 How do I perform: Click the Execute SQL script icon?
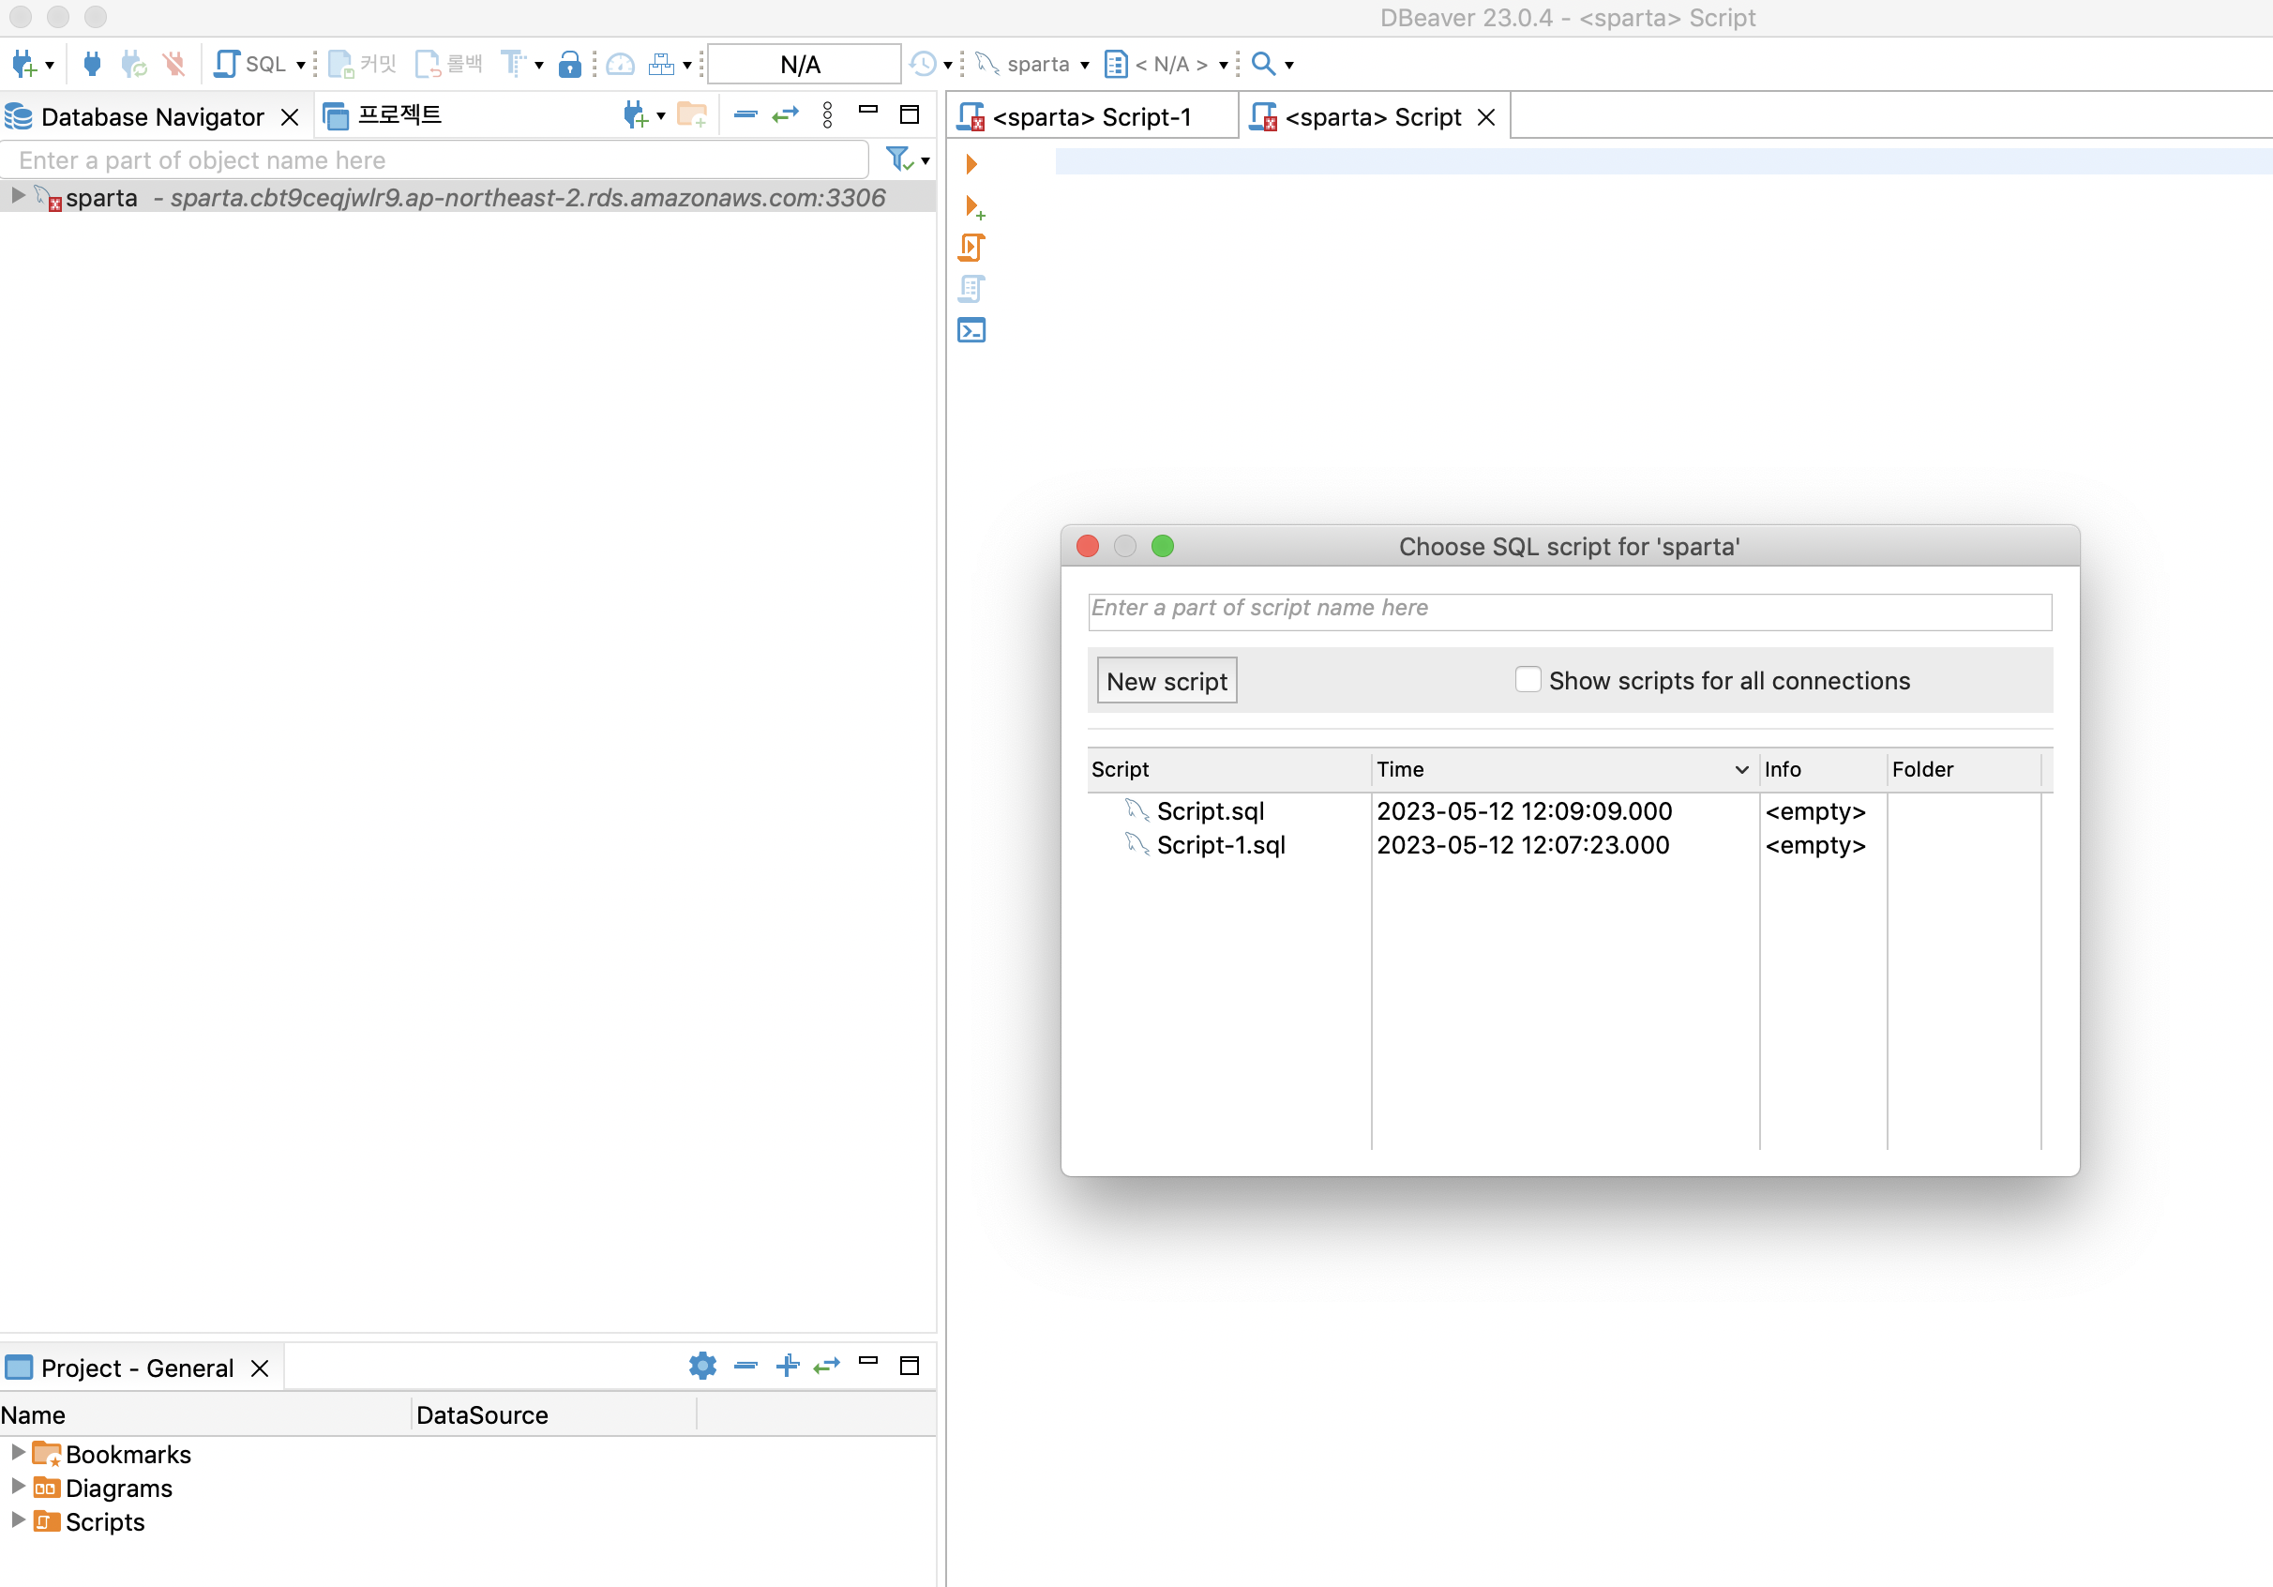(x=971, y=248)
